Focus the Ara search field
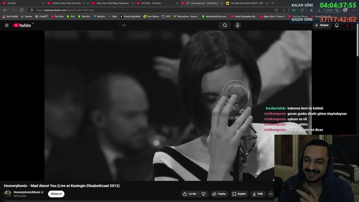The image size is (359, 202). 169,25
